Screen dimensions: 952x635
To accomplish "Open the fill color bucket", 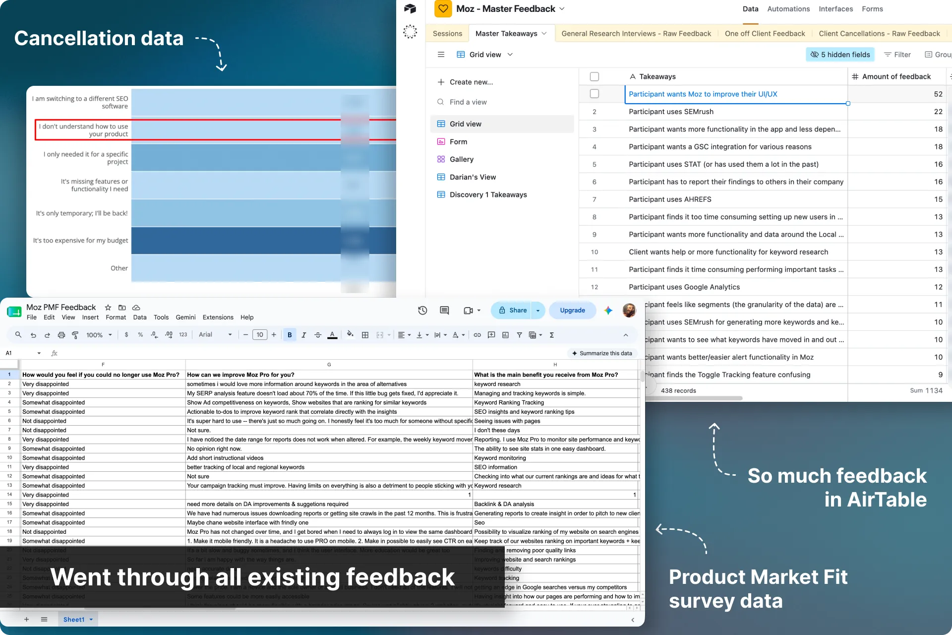I will point(350,334).
